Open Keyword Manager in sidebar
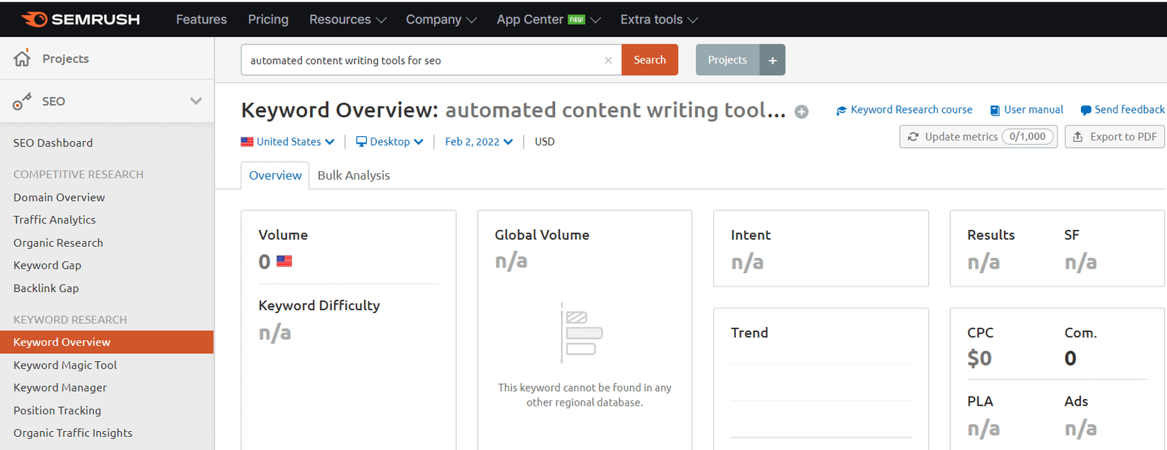 click(60, 388)
